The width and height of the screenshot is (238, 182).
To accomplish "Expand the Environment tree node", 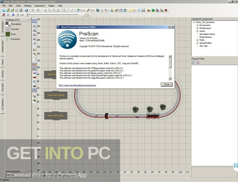I will [x=197, y=25].
